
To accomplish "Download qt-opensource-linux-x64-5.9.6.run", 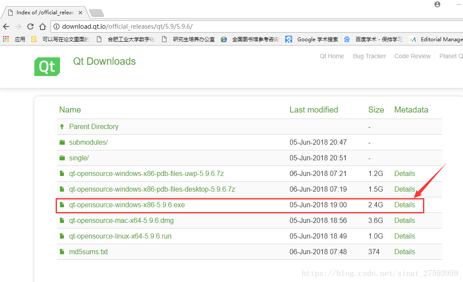I will click(x=120, y=236).
